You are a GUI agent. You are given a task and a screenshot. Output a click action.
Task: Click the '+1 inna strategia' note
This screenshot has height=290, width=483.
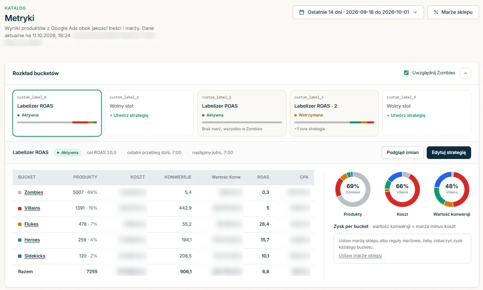pos(309,129)
